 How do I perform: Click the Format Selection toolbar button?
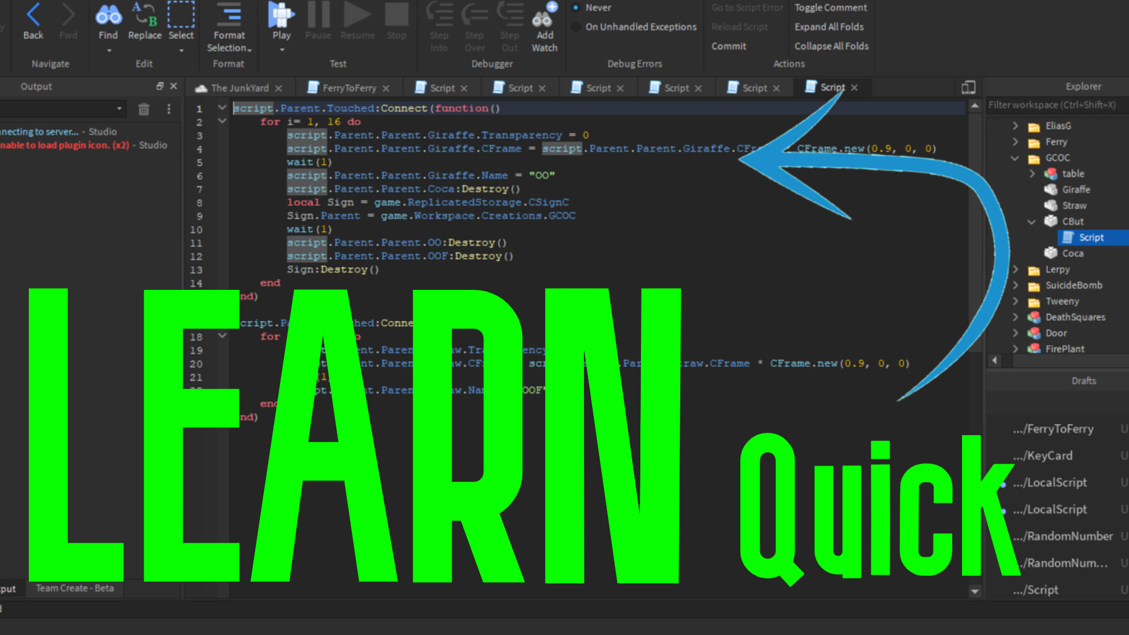tap(228, 27)
